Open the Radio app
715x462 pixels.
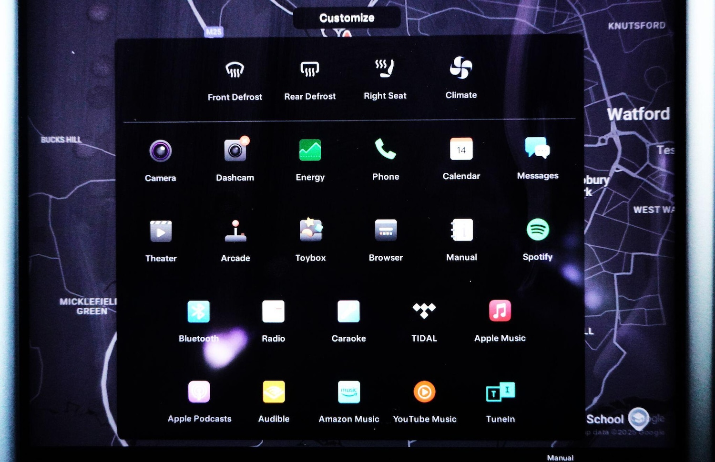pos(274,311)
